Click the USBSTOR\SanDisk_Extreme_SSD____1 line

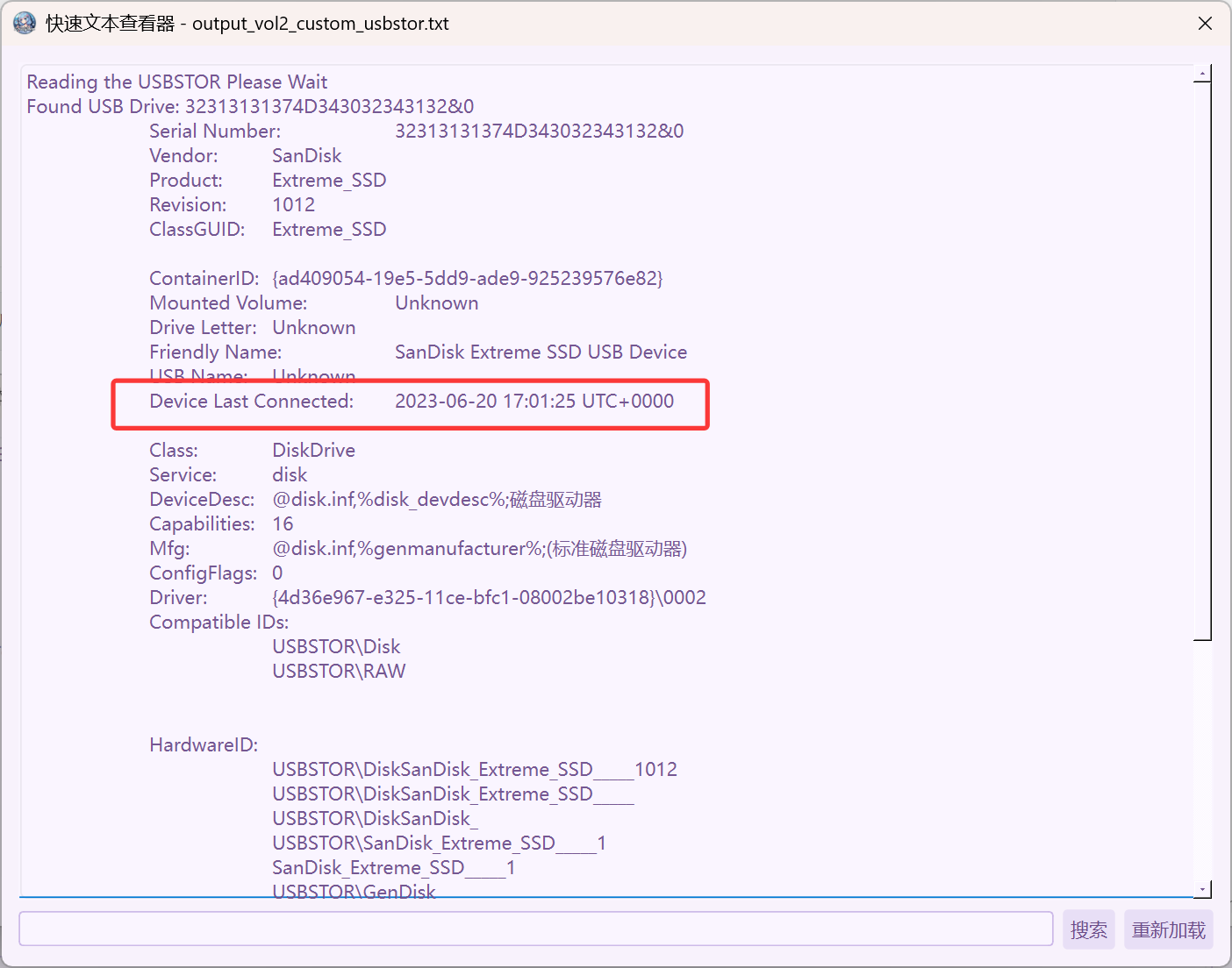tap(440, 843)
